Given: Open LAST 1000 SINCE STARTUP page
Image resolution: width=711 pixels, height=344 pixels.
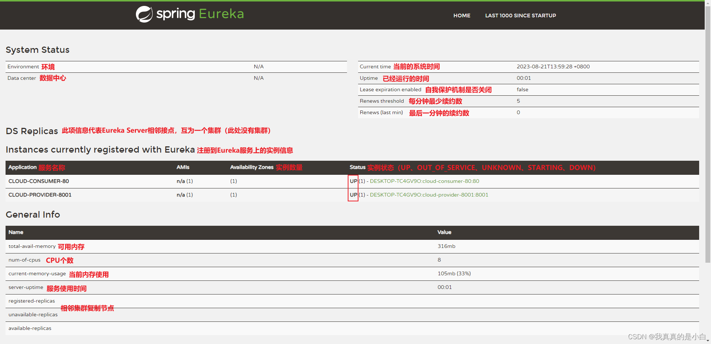Looking at the screenshot, I should 520,16.
